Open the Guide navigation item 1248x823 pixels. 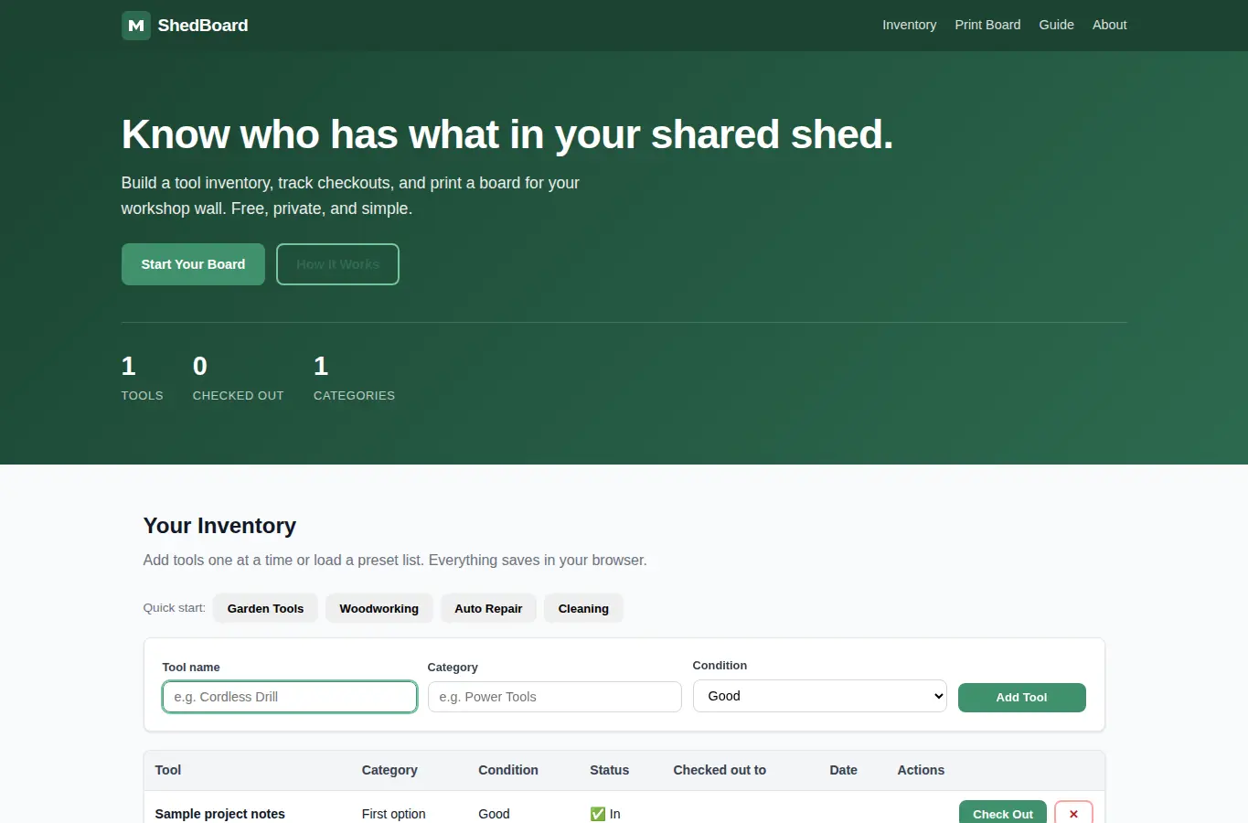1056,25
